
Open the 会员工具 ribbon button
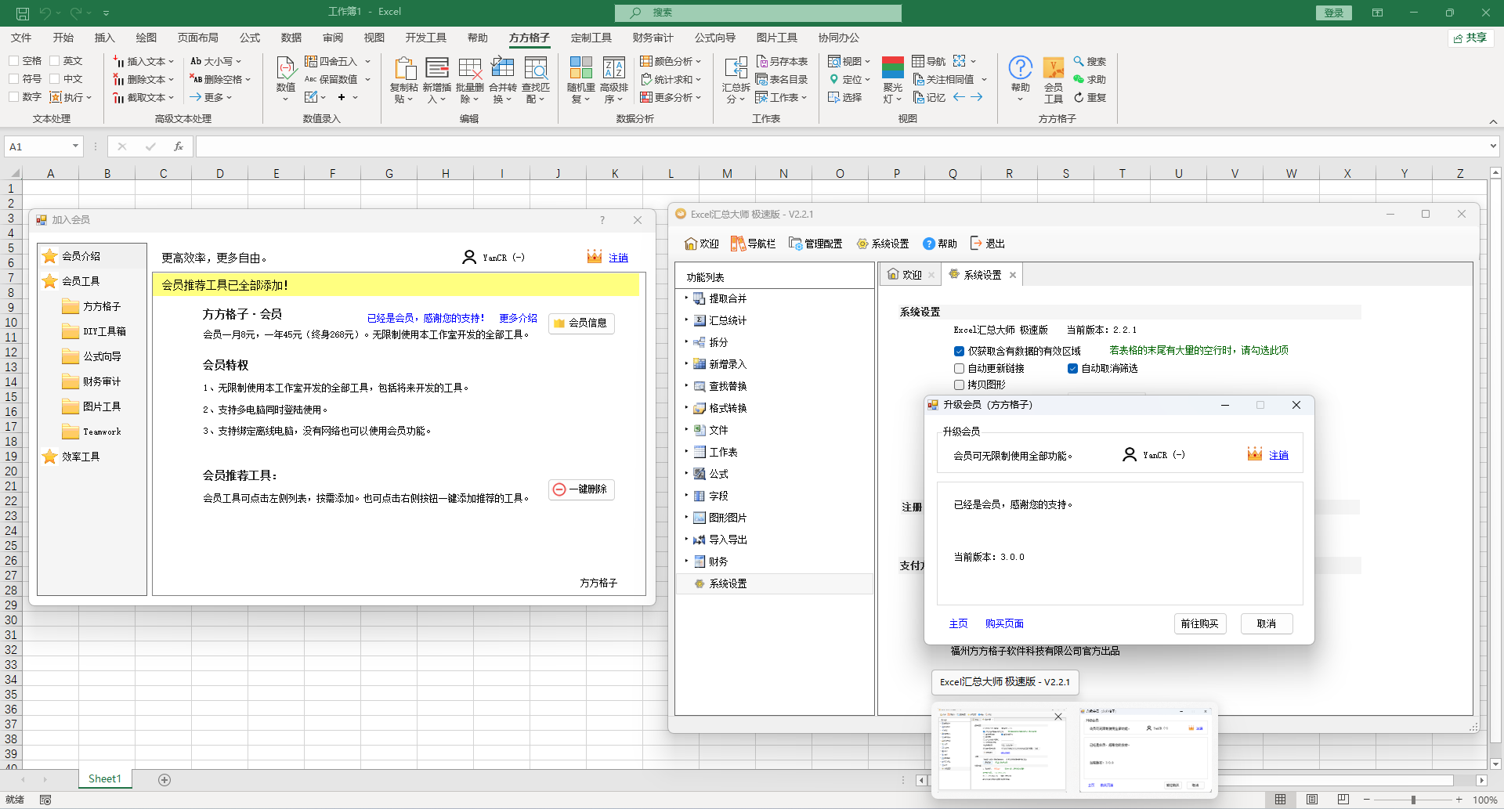(x=1054, y=80)
